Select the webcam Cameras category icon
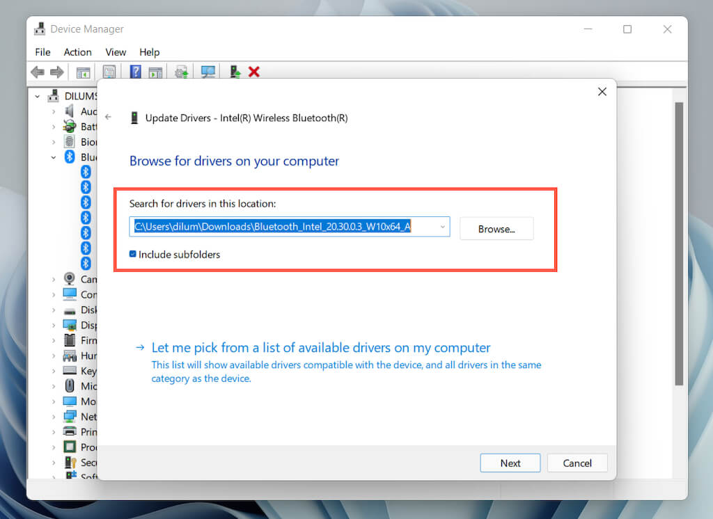Image resolution: width=713 pixels, height=519 pixels. point(70,278)
